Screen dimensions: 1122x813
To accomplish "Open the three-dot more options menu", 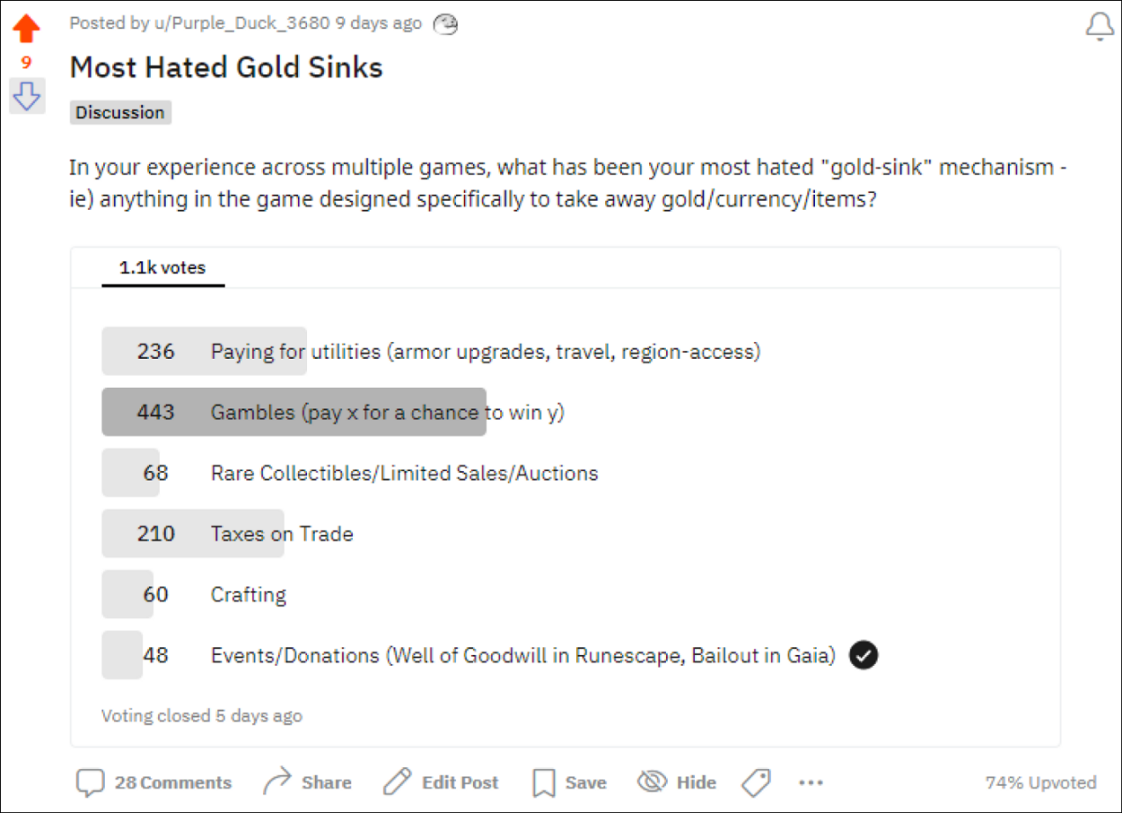I will pyautogui.click(x=810, y=782).
